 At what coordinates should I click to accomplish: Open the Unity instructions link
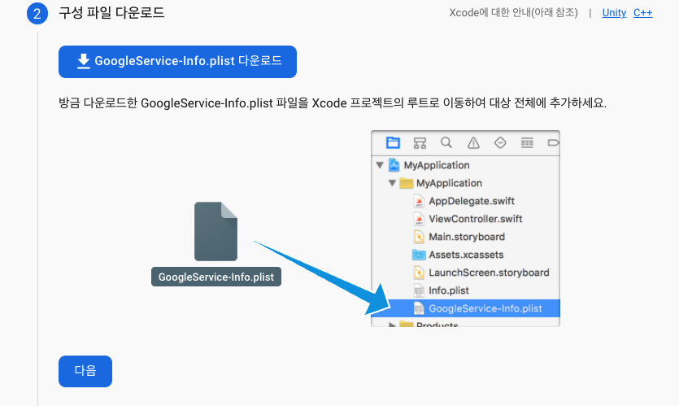tap(614, 13)
